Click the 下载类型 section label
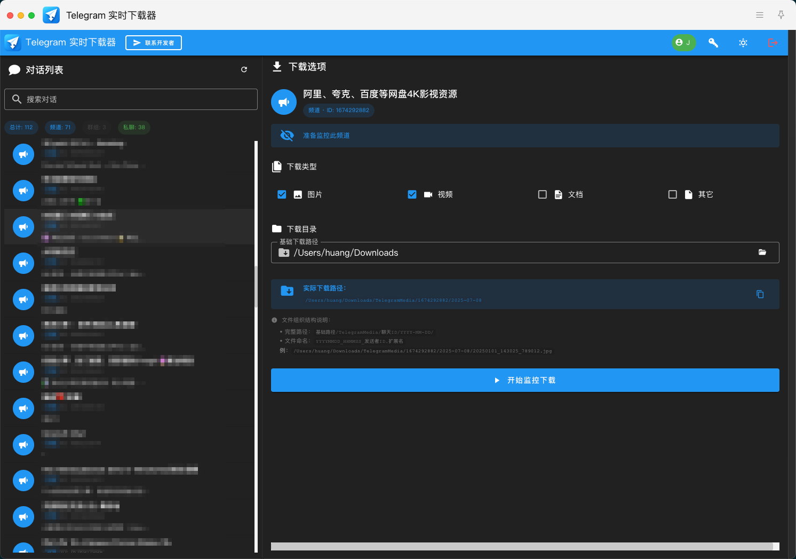 (302, 167)
